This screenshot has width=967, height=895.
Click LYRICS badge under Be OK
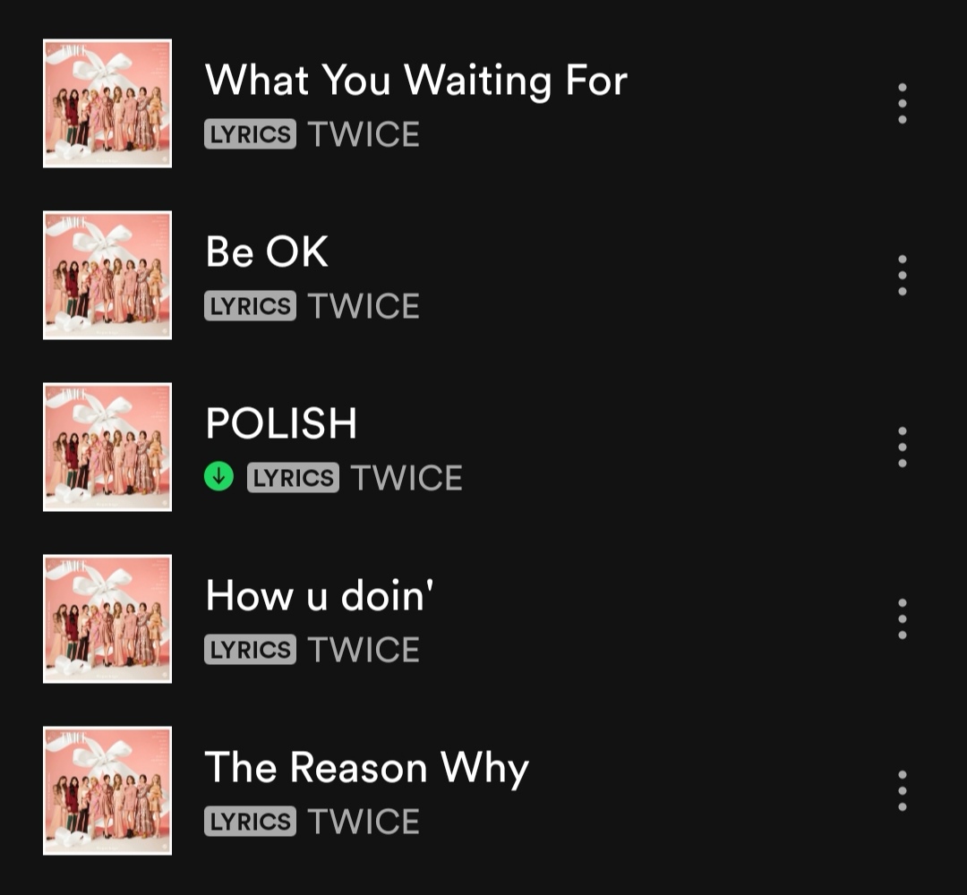[251, 306]
